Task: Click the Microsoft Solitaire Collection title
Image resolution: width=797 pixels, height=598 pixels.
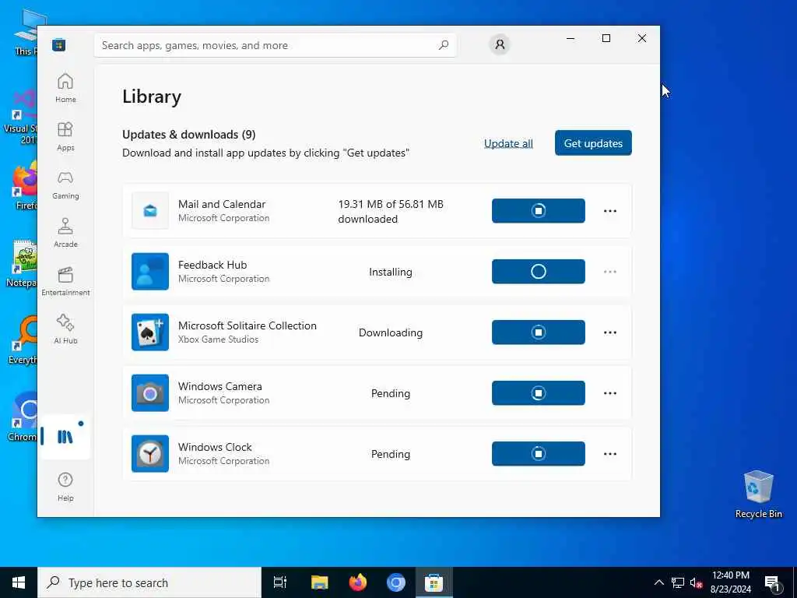Action: 247,325
